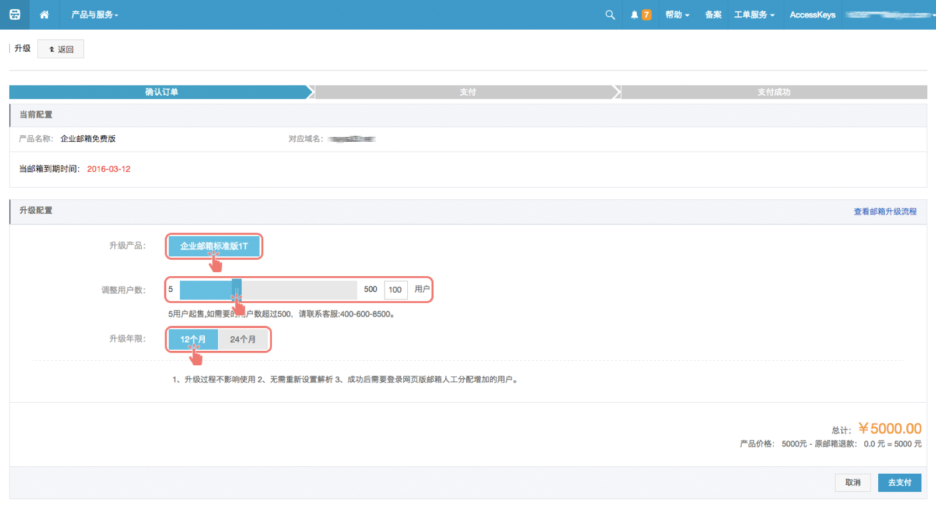Viewport: 936px width, 528px height.
Task: Click the blurred account name in header
Action: 888,15
